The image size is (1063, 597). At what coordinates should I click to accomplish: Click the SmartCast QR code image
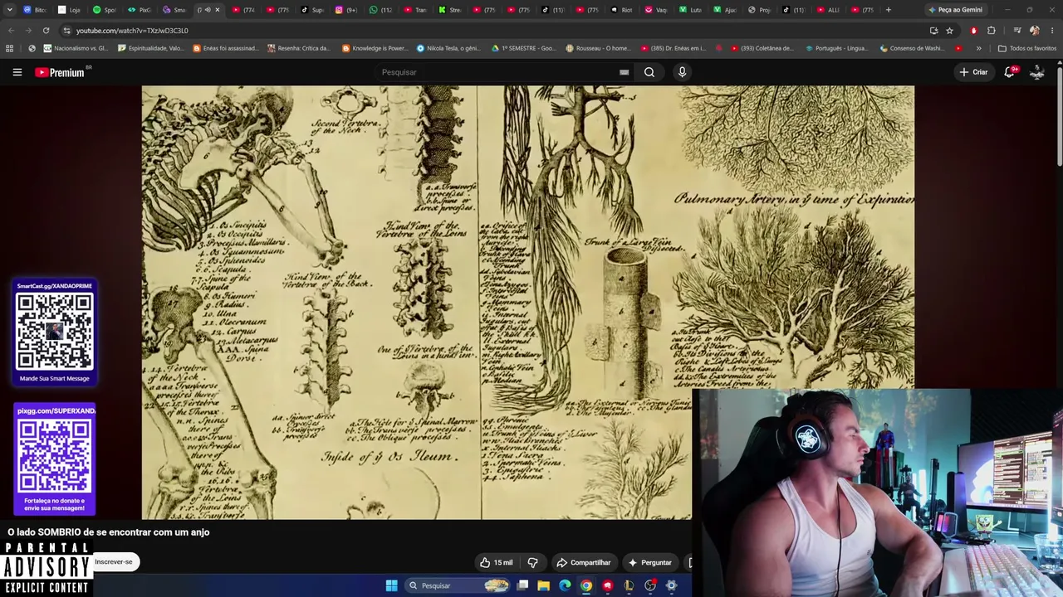tap(55, 331)
